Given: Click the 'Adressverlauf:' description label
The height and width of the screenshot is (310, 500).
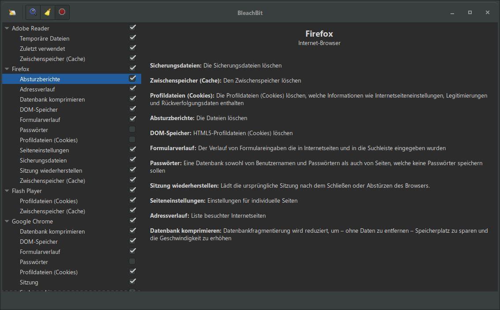Looking at the screenshot, I should click(169, 215).
